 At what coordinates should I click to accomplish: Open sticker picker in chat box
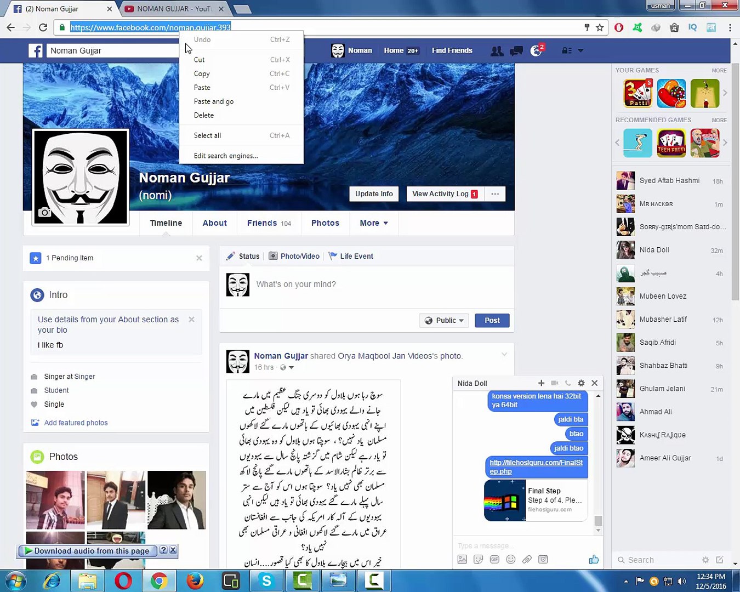click(479, 560)
